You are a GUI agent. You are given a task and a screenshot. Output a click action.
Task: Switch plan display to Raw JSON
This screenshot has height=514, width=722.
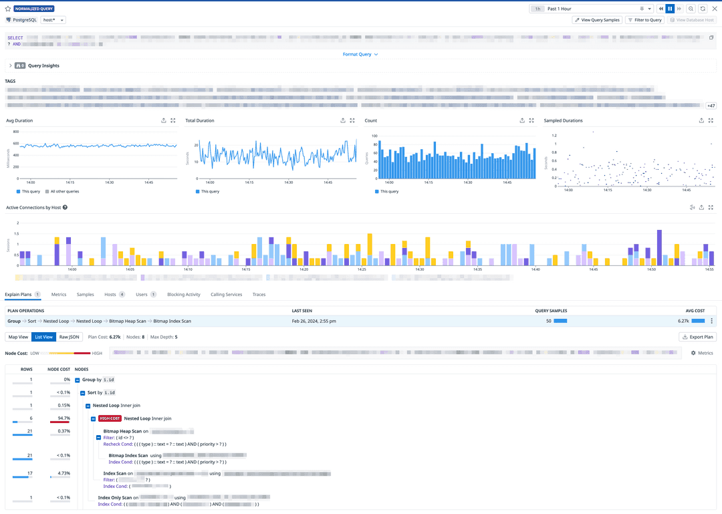[69, 337]
